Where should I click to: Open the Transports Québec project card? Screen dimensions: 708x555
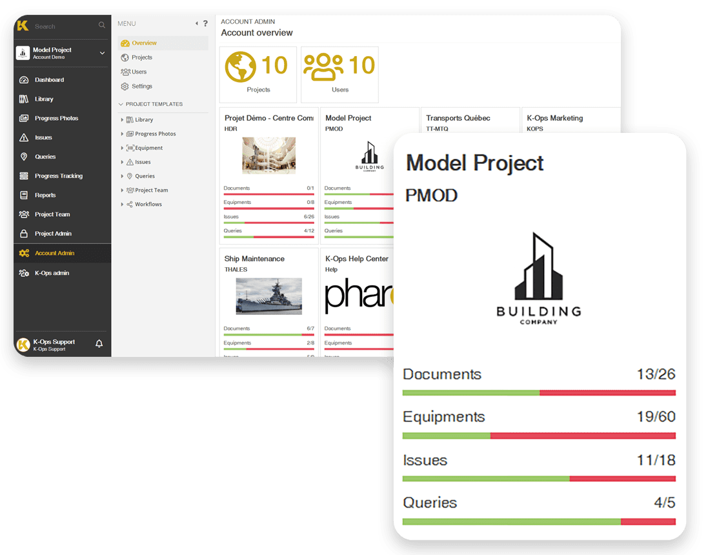click(470, 121)
